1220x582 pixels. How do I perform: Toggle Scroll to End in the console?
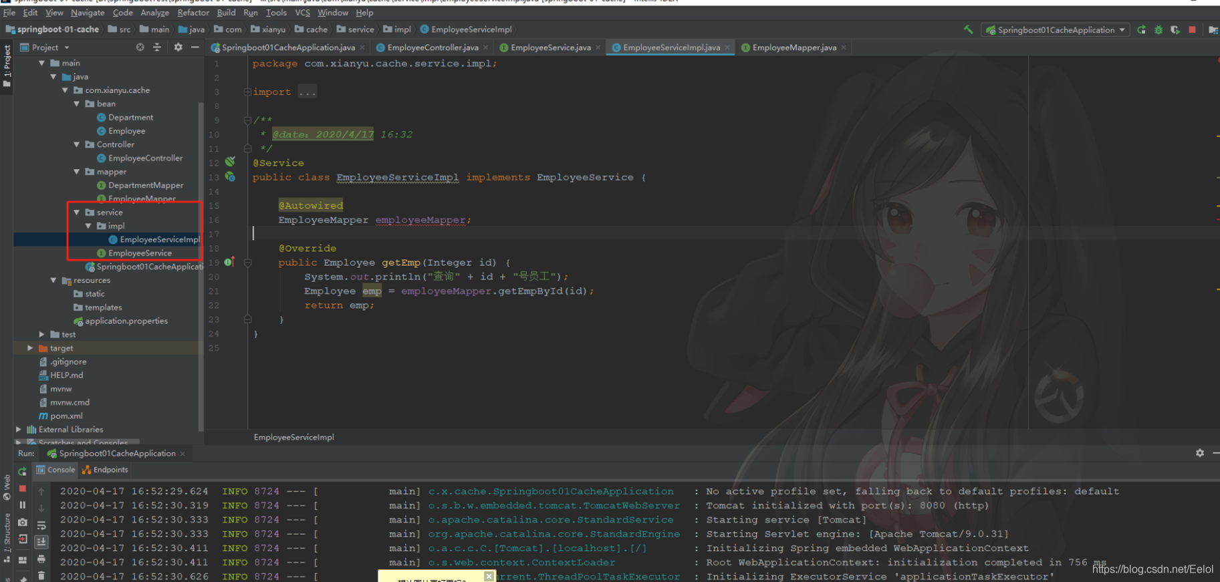coord(41,542)
